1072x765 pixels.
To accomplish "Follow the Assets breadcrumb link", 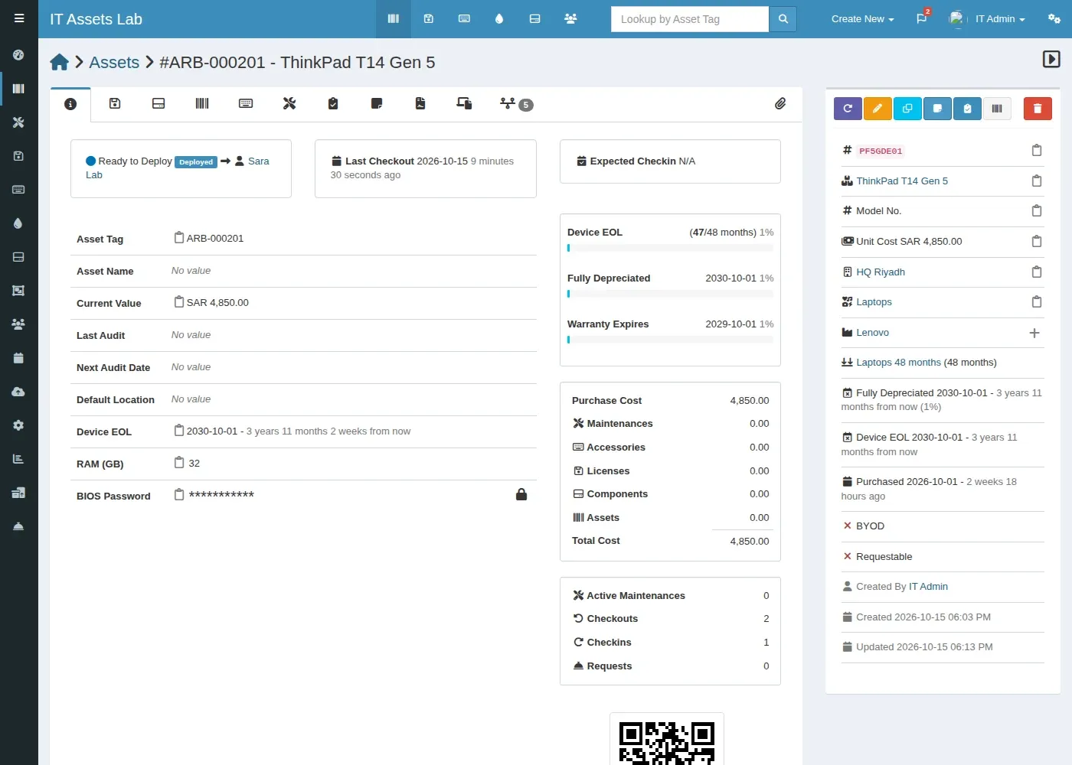I will pos(114,63).
